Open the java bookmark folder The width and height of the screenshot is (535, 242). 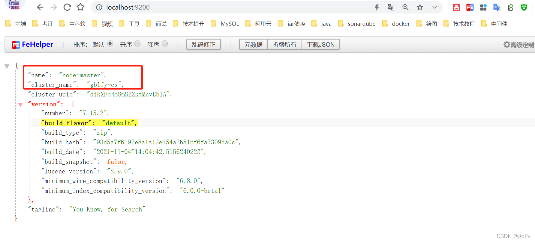(322, 24)
